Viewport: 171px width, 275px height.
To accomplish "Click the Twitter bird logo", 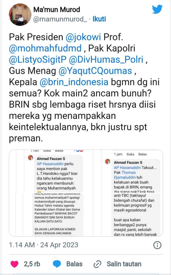I will pos(157,9).
